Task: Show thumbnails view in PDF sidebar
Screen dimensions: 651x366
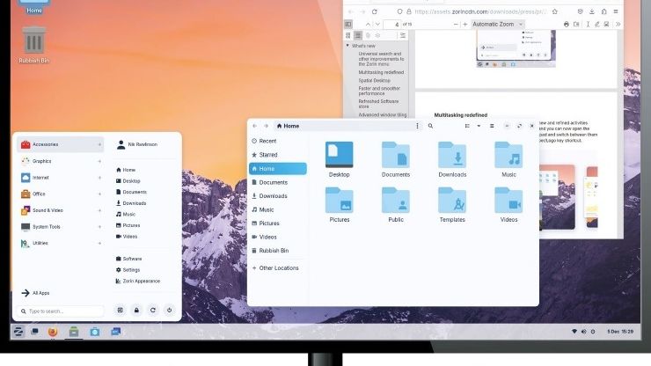Action: [x=347, y=36]
